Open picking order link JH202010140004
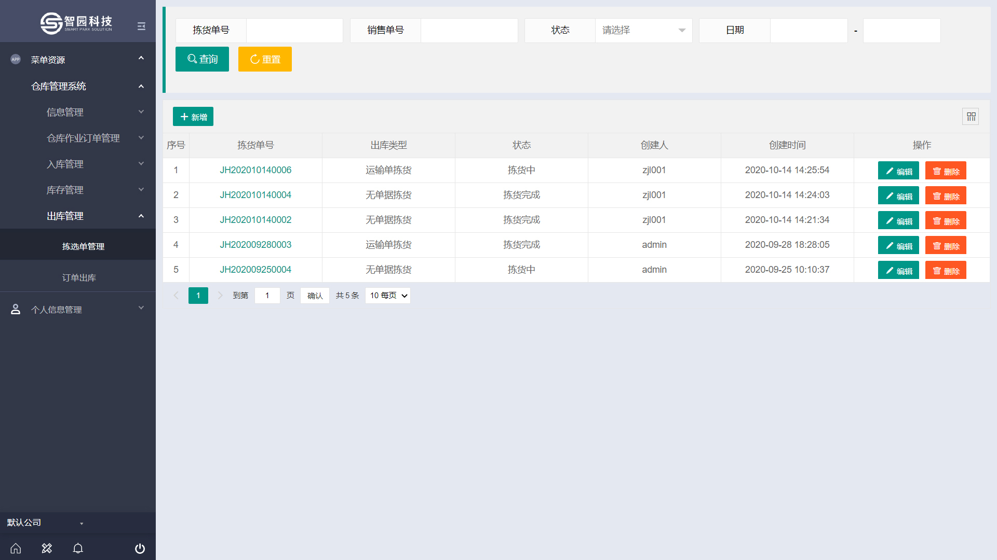 (x=255, y=195)
